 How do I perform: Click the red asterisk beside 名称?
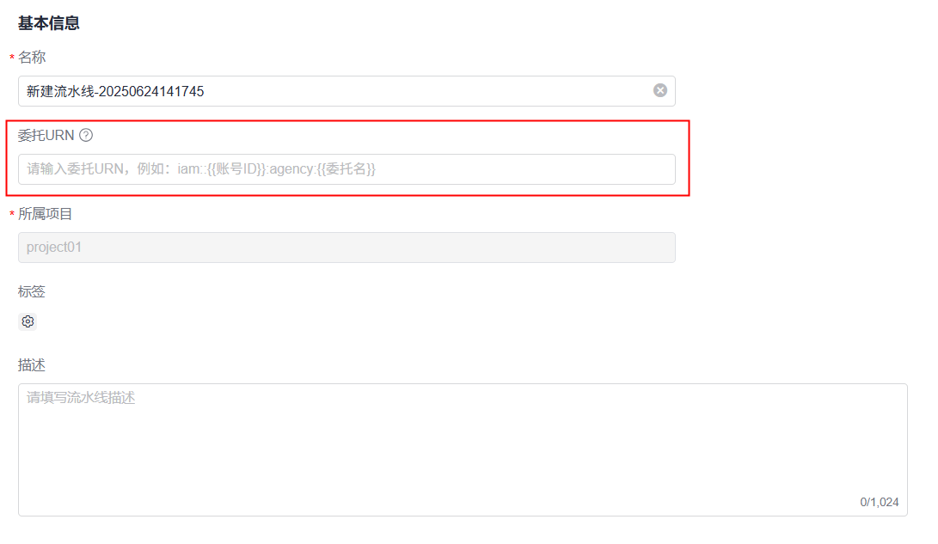coord(12,58)
